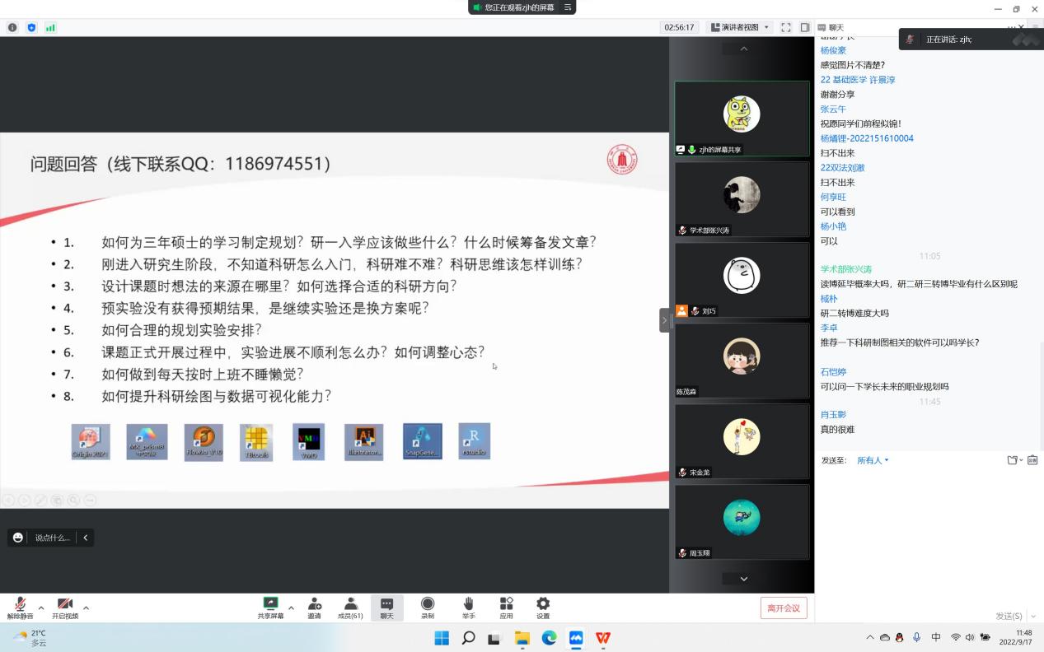Click the 发送(S) send button

pyautogui.click(x=1009, y=616)
